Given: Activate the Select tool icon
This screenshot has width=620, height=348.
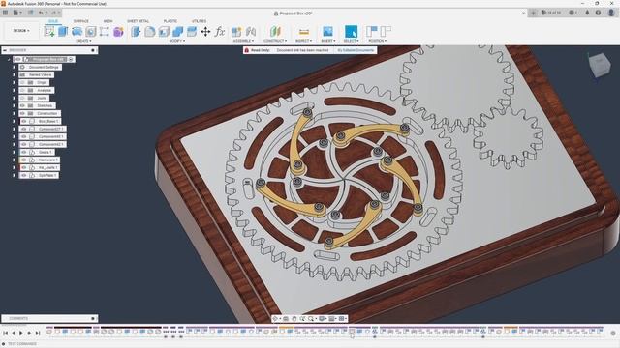Looking at the screenshot, I should [x=351, y=32].
